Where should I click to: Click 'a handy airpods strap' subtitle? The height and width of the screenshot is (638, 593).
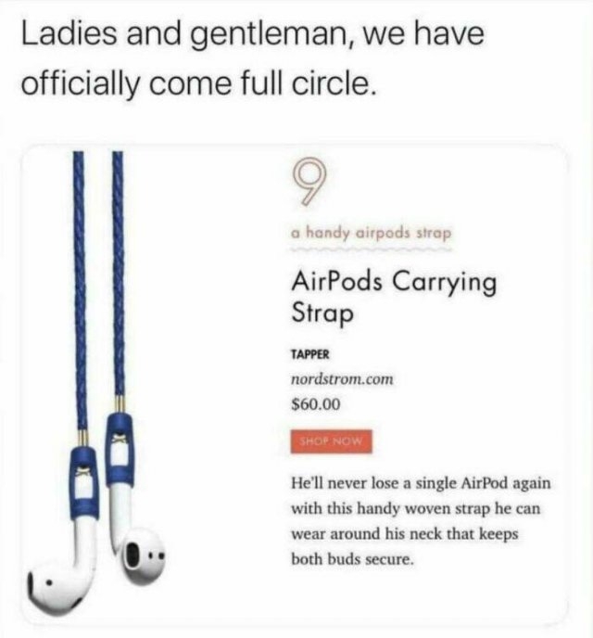[x=371, y=234]
